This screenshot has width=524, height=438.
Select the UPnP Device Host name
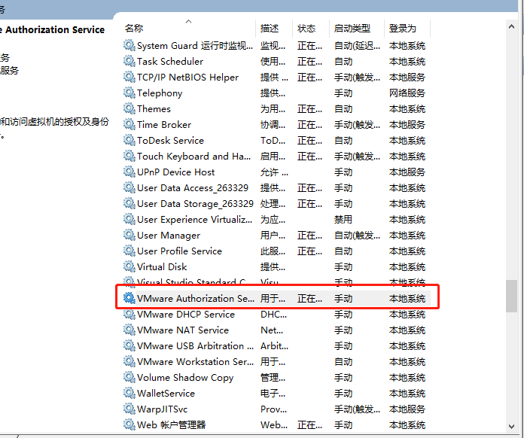175,172
